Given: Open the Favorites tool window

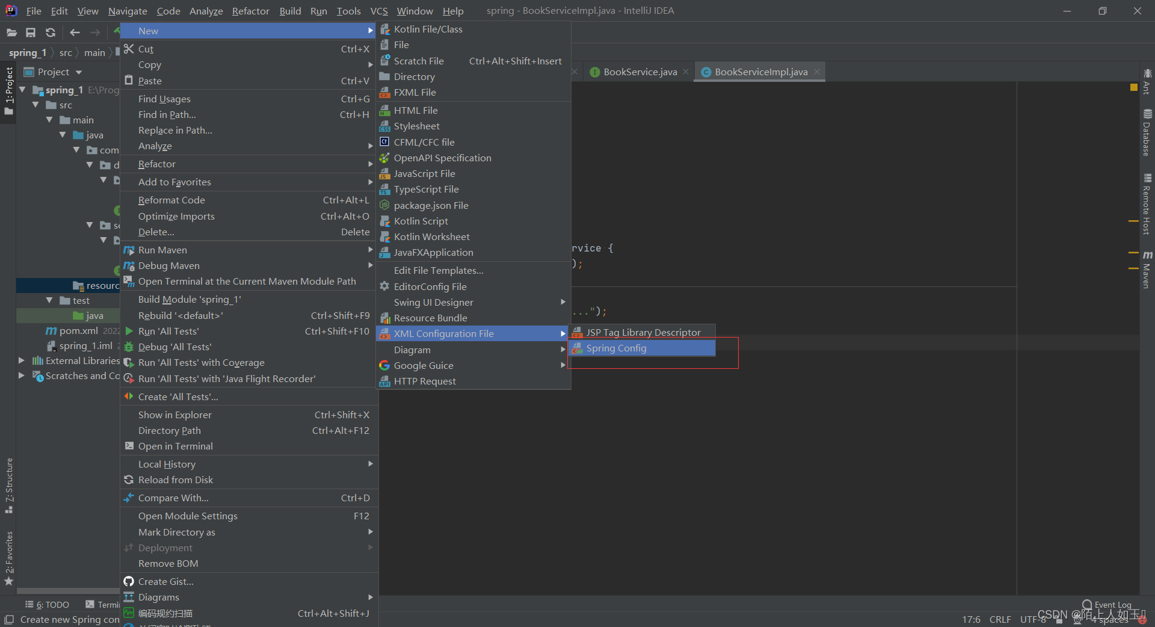Looking at the screenshot, I should (x=9, y=558).
